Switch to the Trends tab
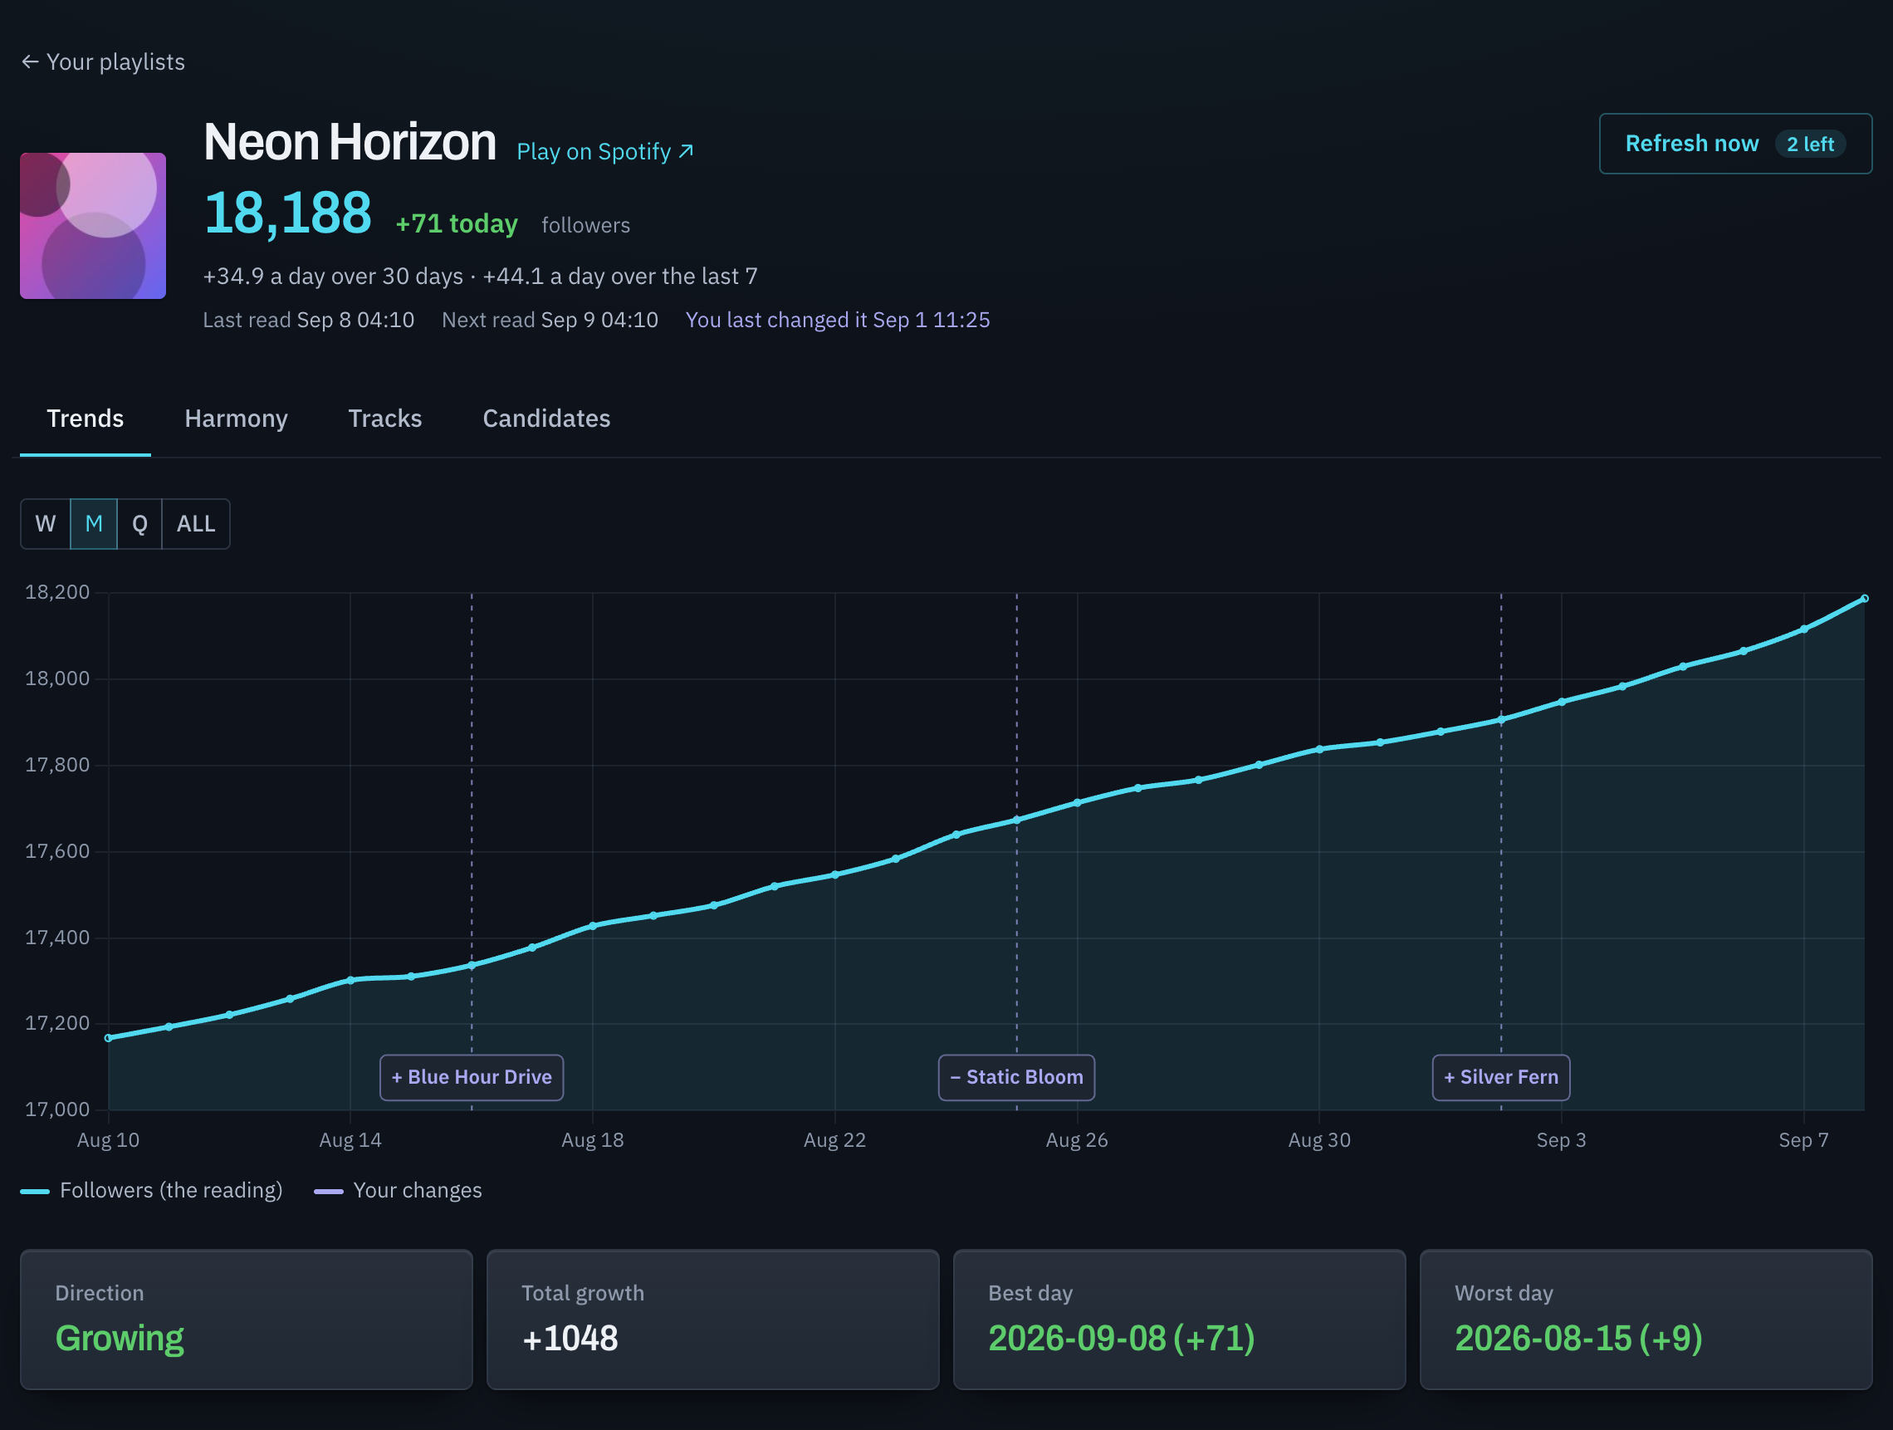Screen dimensions: 1893x1430 86,419
